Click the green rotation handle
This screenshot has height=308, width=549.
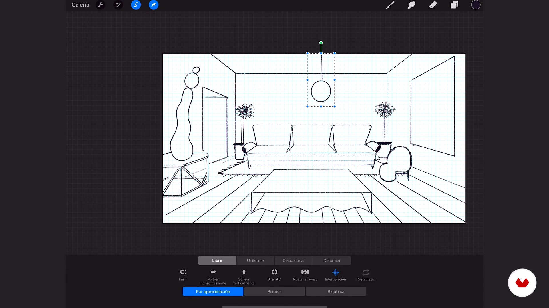pos(321,43)
